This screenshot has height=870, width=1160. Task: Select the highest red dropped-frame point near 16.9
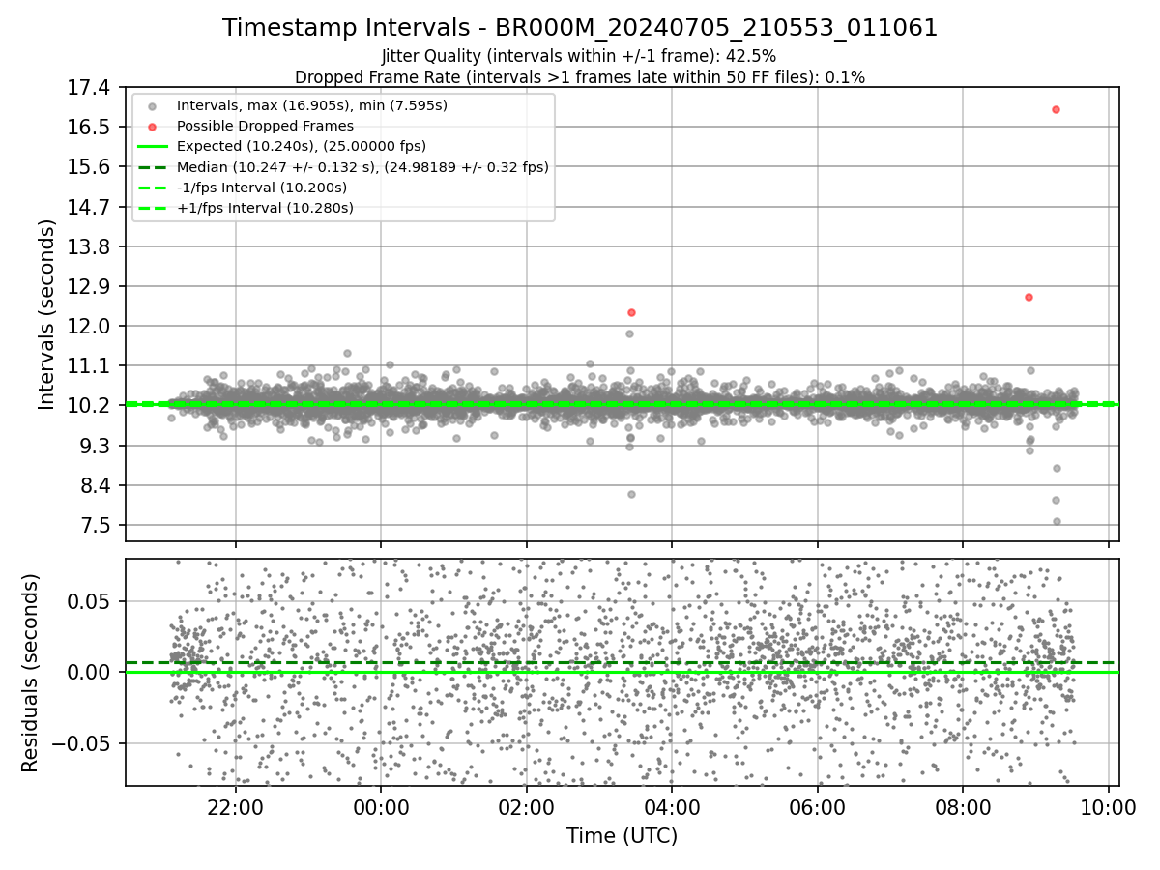point(1056,109)
